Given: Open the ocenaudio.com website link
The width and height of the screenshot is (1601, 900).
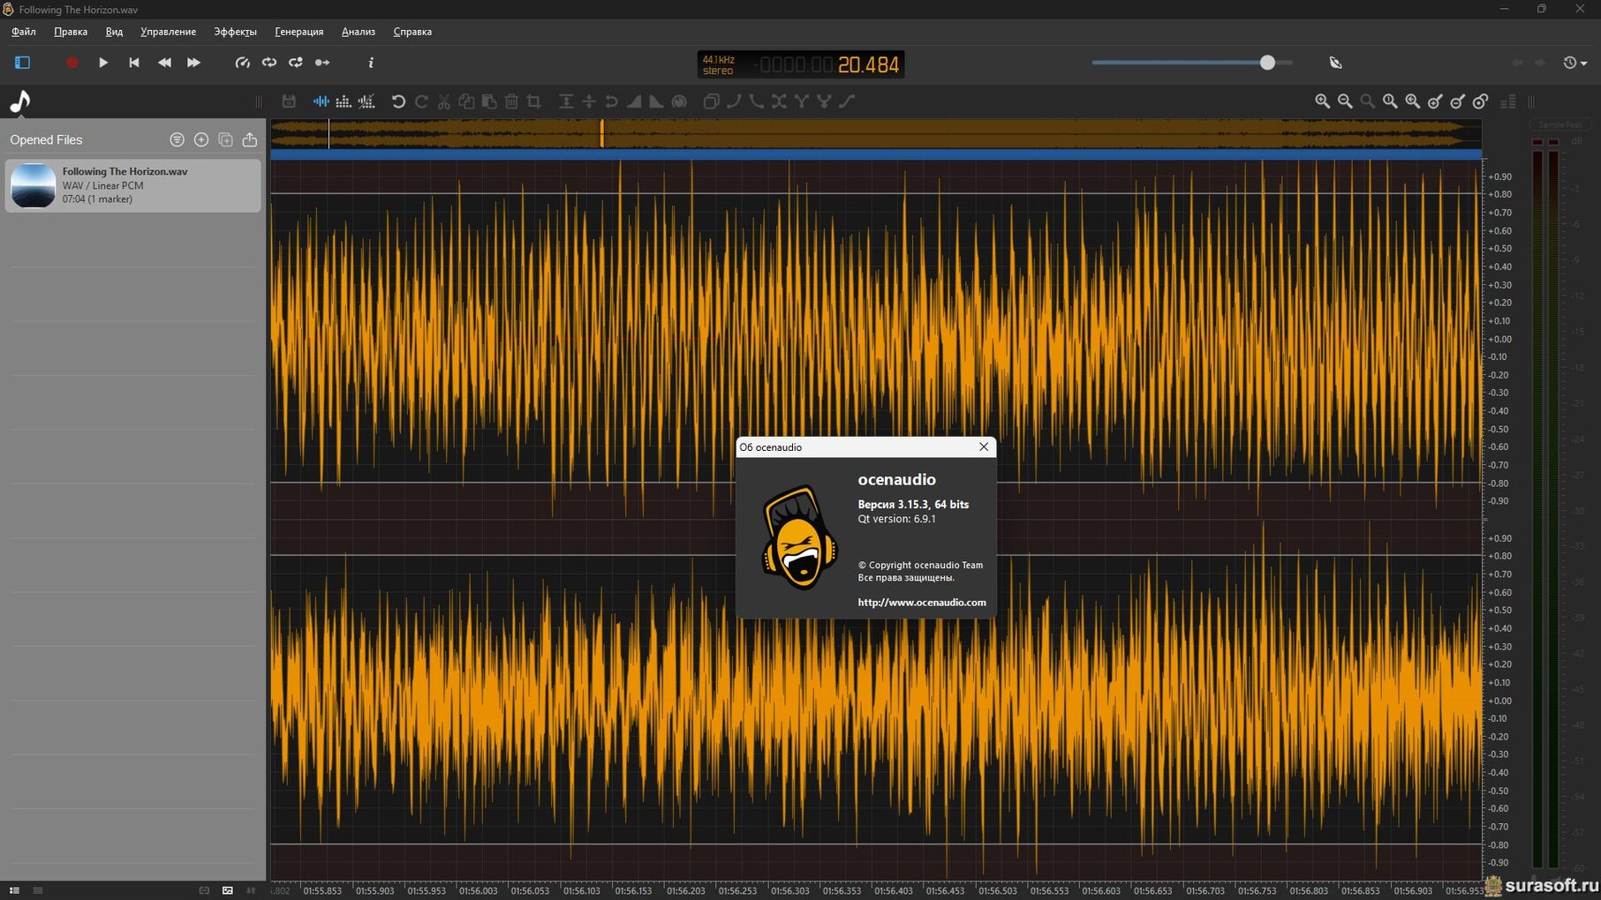Looking at the screenshot, I should tap(921, 602).
